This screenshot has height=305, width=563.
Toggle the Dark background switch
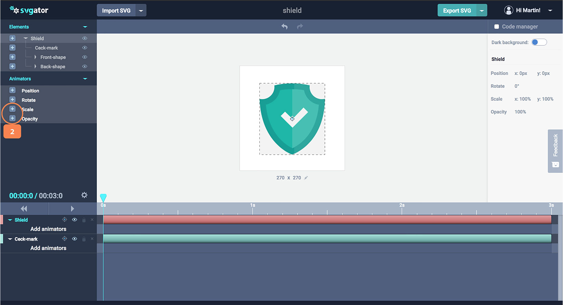(x=539, y=42)
